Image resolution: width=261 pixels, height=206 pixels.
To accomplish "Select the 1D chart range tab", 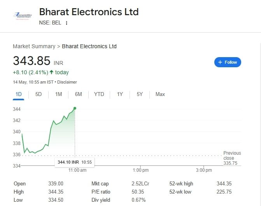I will pyautogui.click(x=19, y=94).
